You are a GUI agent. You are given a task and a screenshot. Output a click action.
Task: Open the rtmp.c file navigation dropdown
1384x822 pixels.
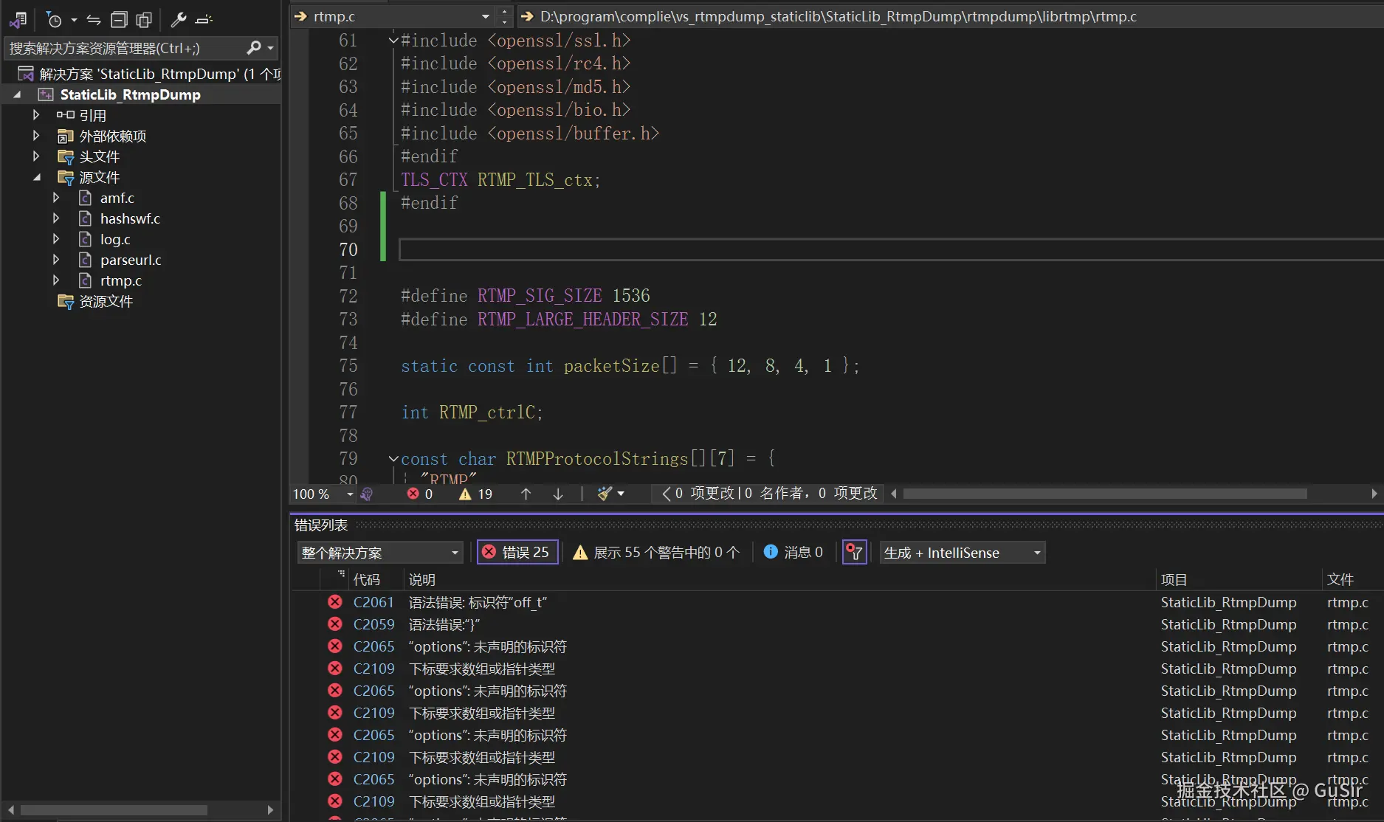point(485,16)
